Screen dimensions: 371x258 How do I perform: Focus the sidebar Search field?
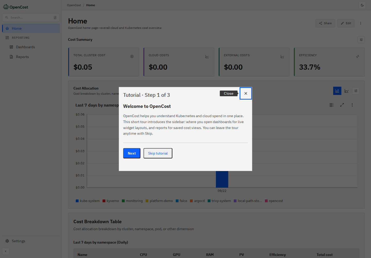tap(31, 18)
